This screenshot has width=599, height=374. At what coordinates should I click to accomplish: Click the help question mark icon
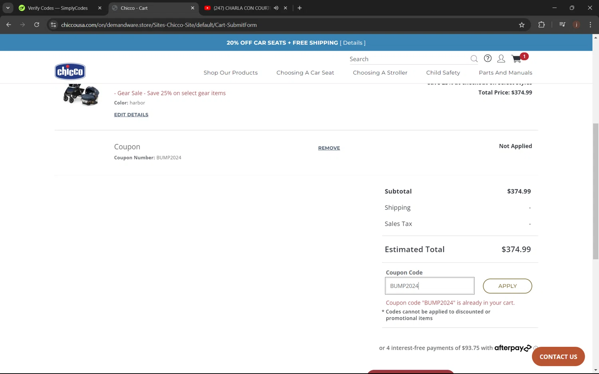pyautogui.click(x=488, y=59)
